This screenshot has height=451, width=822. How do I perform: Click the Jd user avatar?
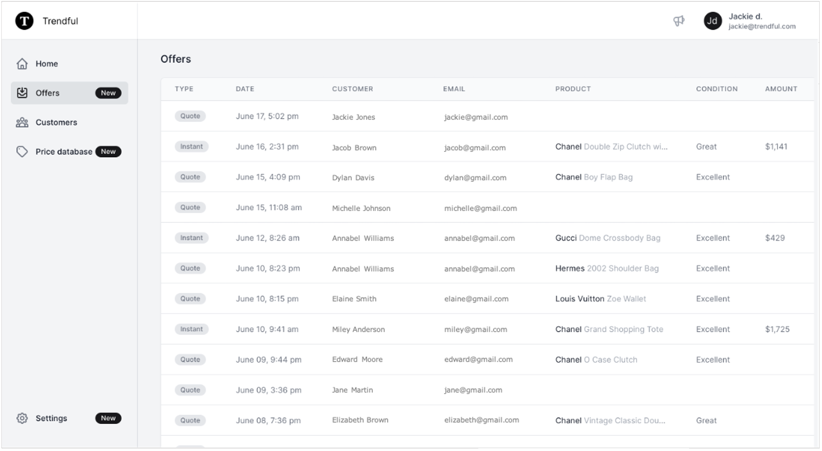pyautogui.click(x=712, y=21)
